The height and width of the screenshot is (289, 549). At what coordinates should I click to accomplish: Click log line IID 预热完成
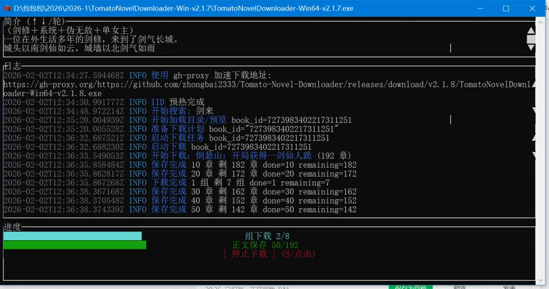click(x=104, y=102)
